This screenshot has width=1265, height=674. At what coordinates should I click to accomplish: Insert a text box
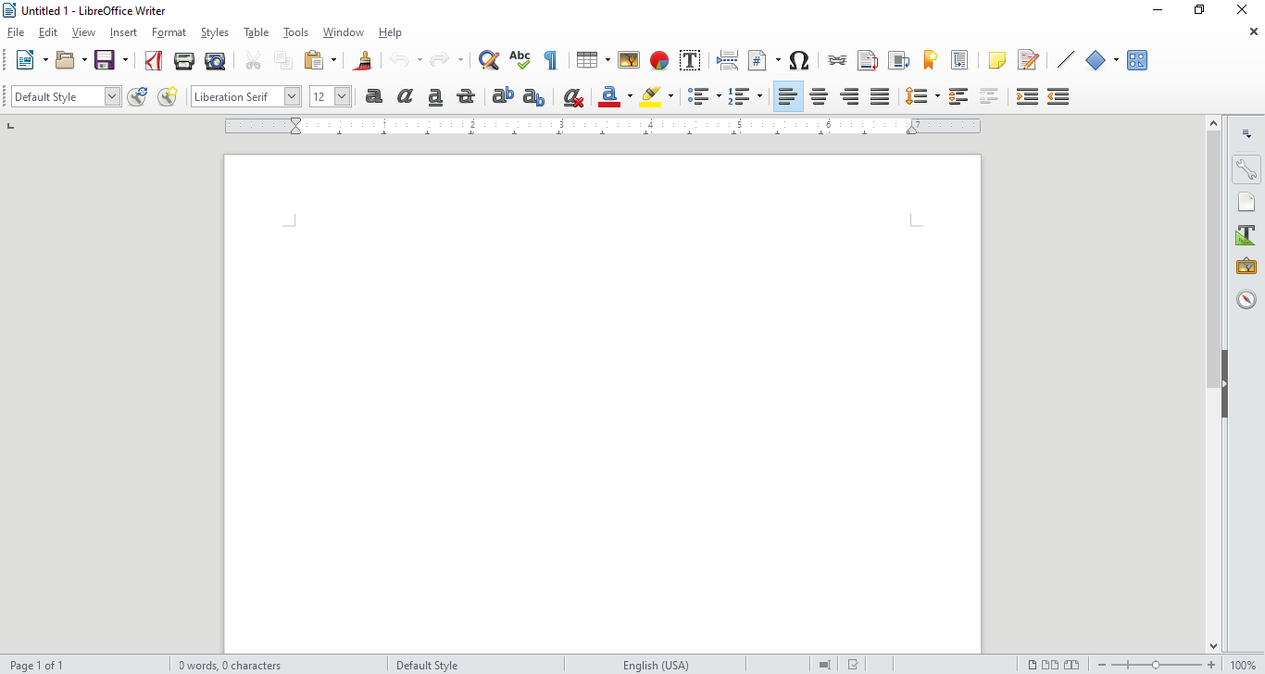coord(690,60)
